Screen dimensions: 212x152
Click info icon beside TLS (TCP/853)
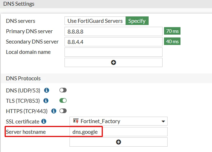[46, 101]
